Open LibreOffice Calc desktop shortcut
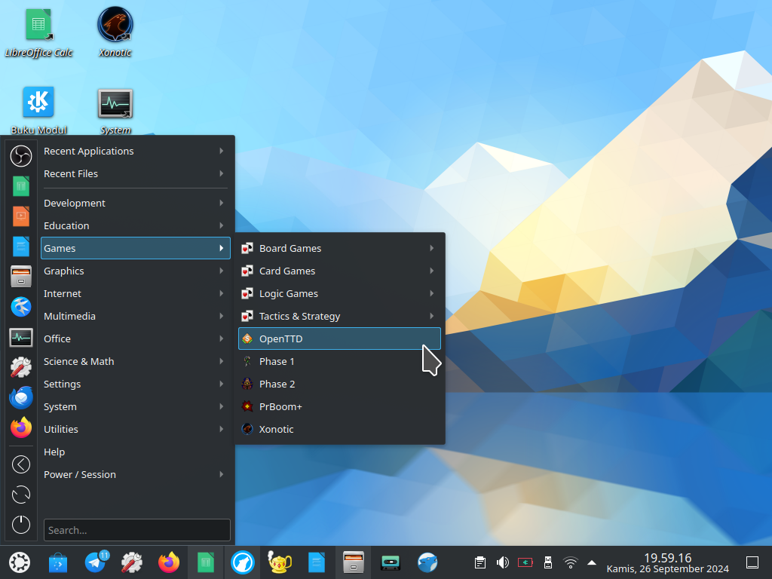The height and width of the screenshot is (579, 772). (x=38, y=32)
